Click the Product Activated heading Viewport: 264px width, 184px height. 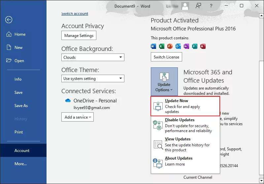[x=175, y=20]
